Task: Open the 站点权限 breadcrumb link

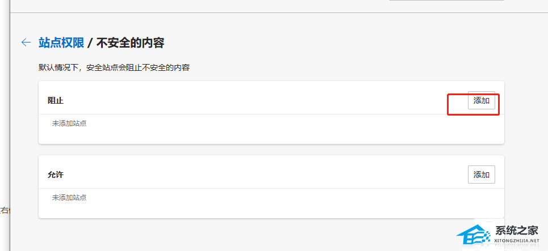Action: point(61,42)
